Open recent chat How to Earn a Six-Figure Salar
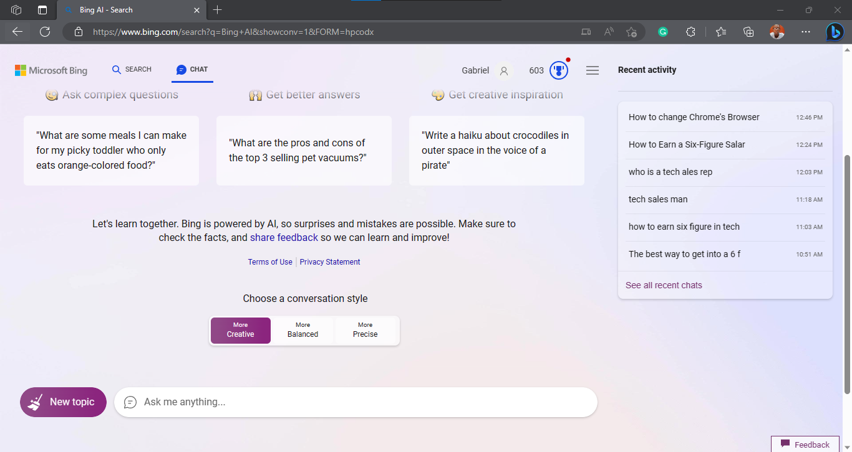852x452 pixels. click(725, 144)
